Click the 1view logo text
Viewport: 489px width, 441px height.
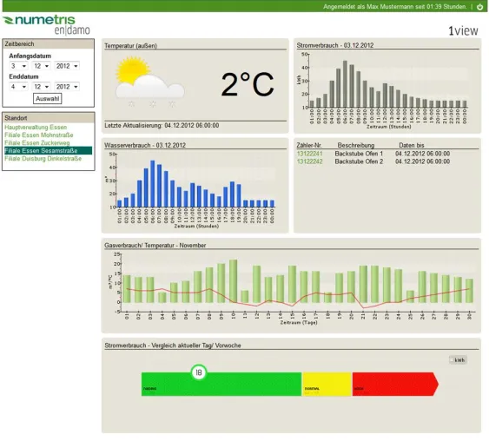pos(463,30)
